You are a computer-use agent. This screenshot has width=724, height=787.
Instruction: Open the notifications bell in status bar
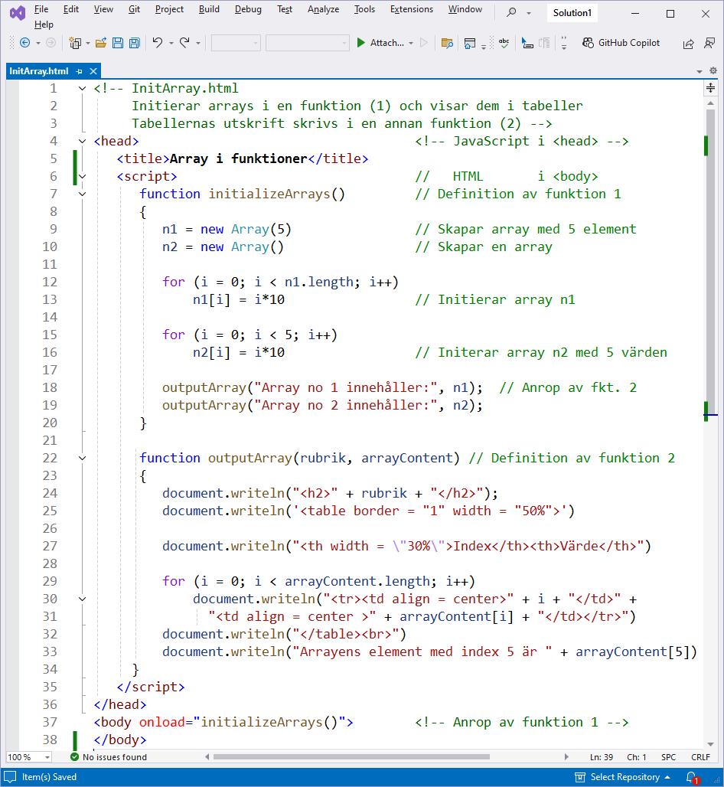(x=691, y=777)
